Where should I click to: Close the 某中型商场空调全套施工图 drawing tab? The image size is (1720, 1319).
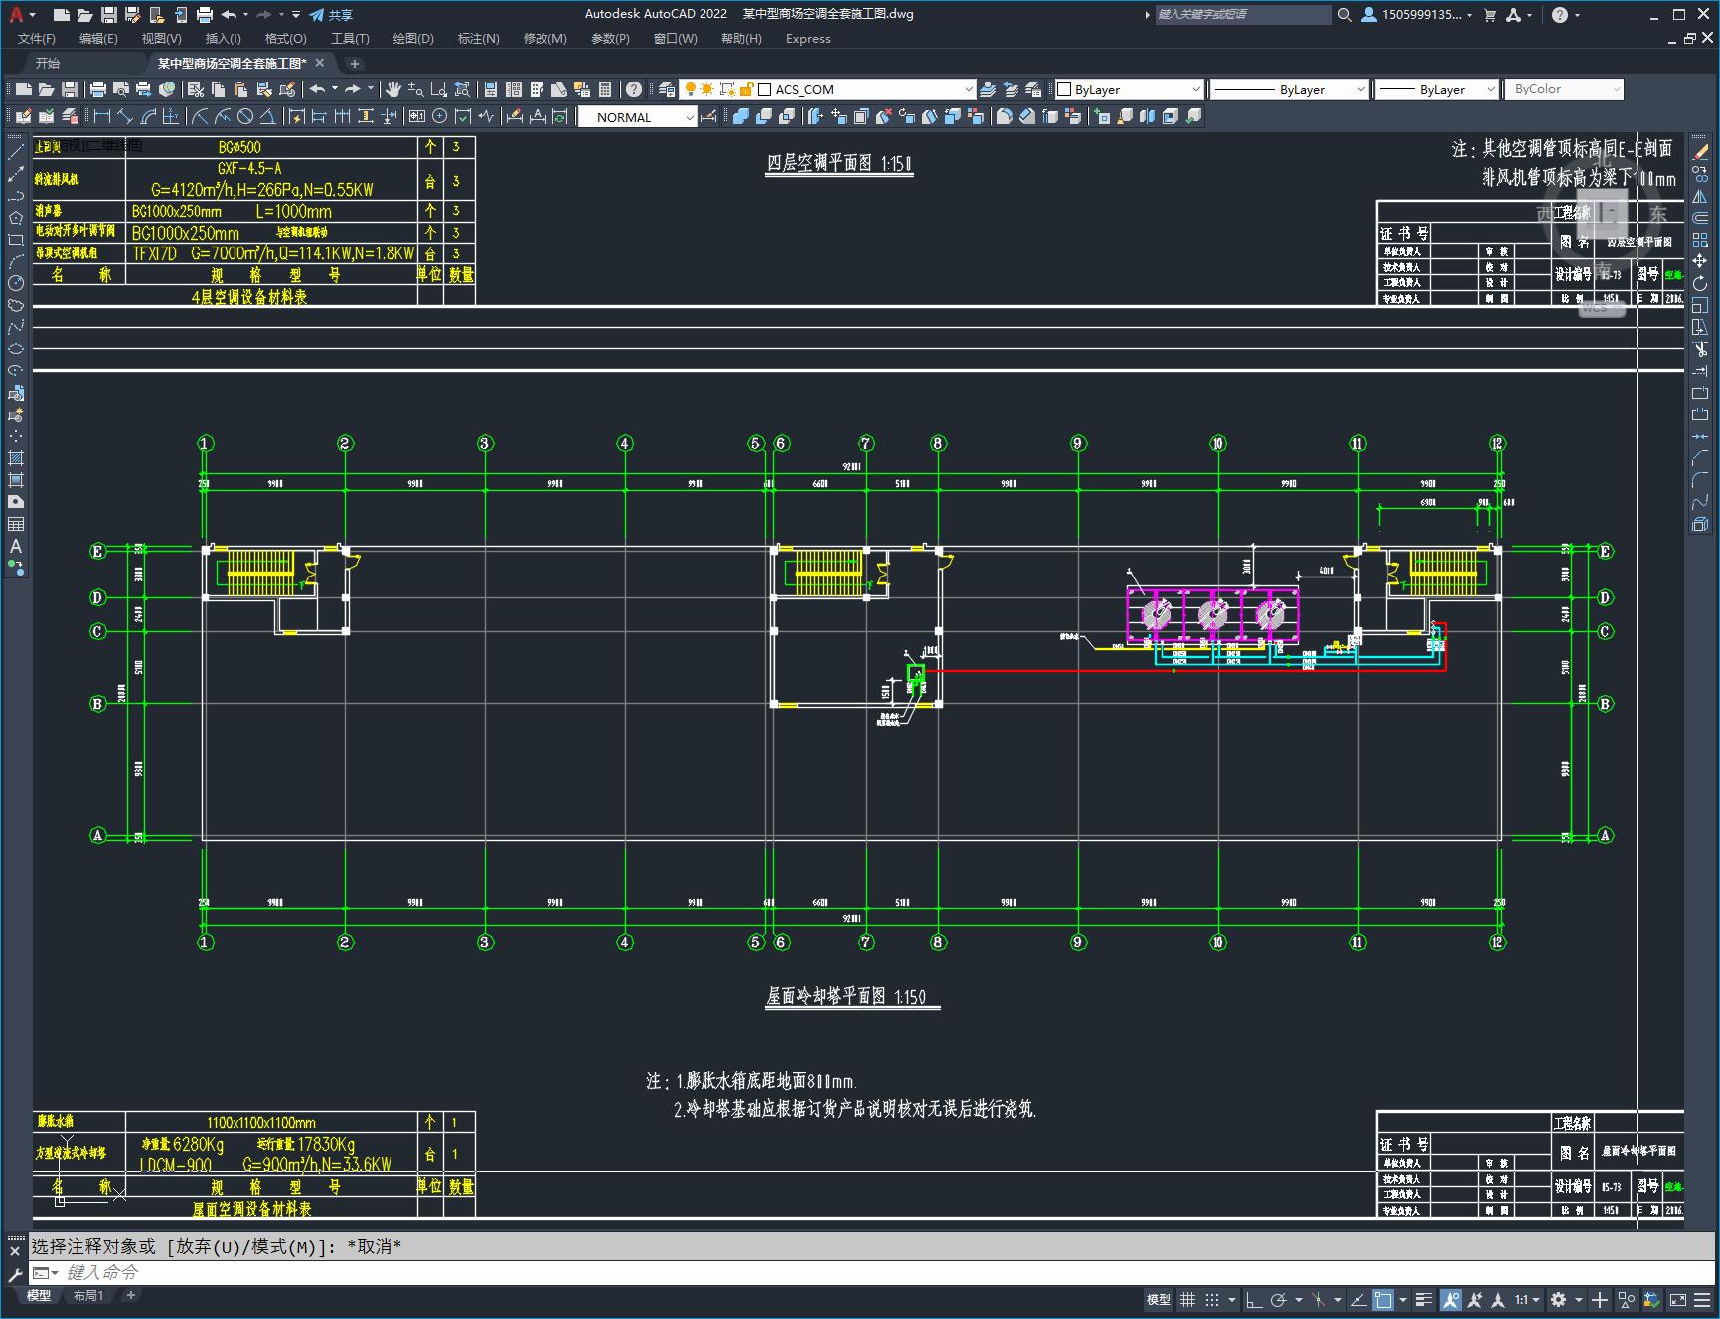(x=319, y=63)
